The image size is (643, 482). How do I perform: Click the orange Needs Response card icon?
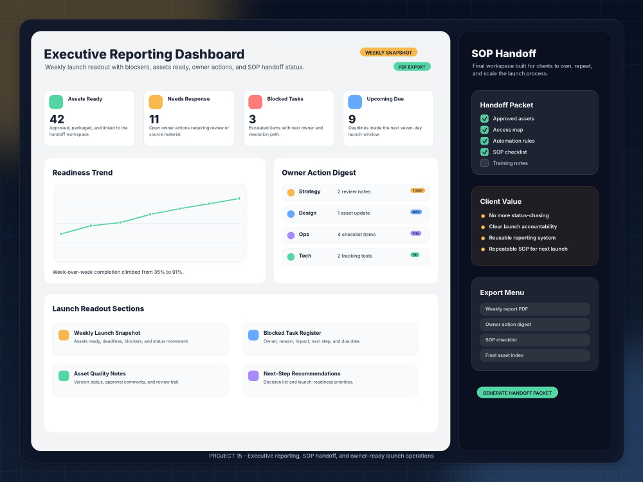point(156,102)
